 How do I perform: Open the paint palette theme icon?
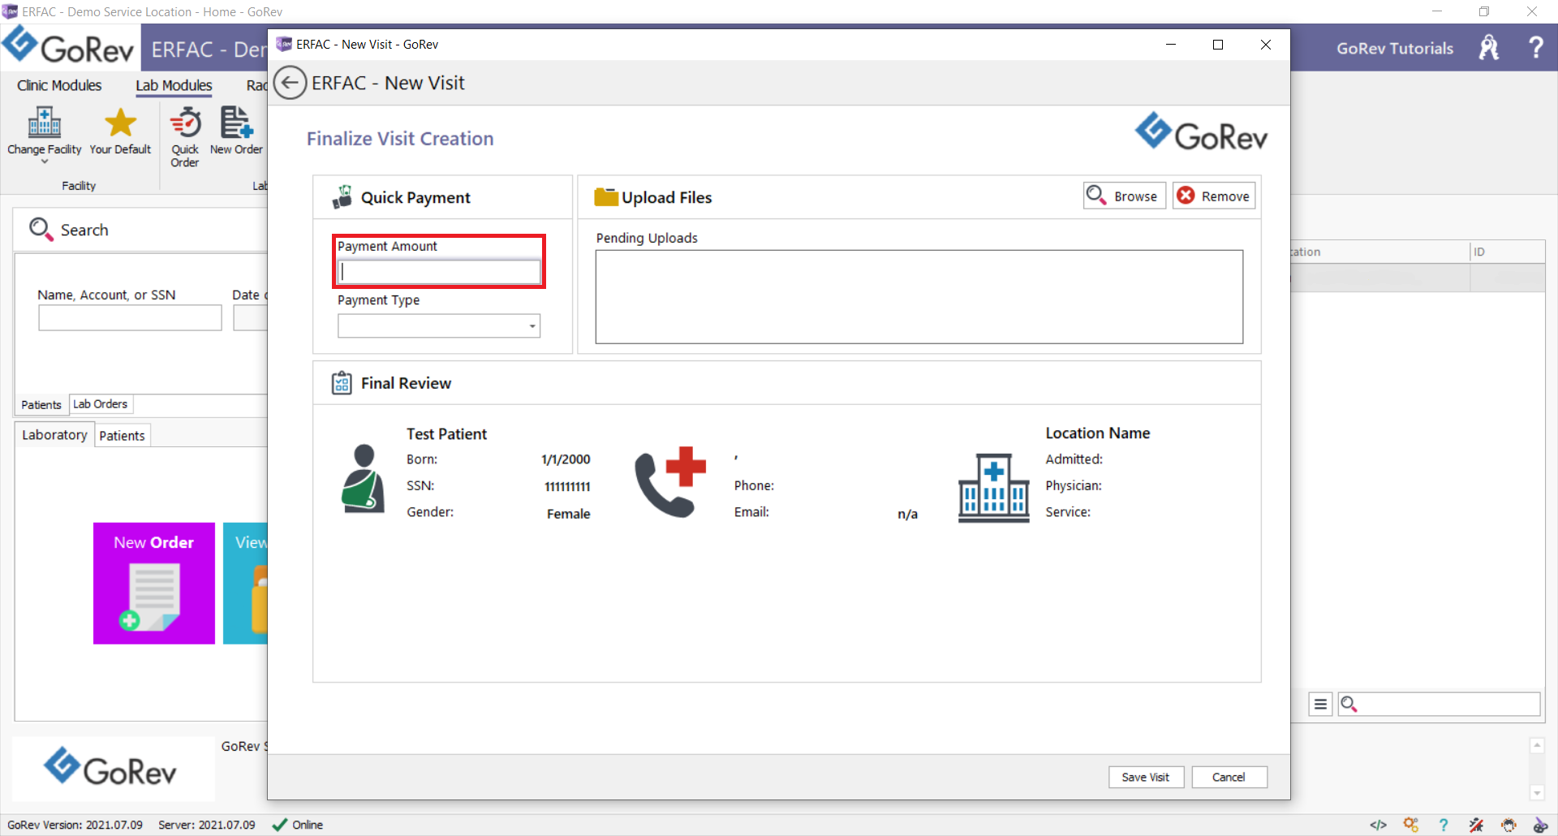(1540, 825)
